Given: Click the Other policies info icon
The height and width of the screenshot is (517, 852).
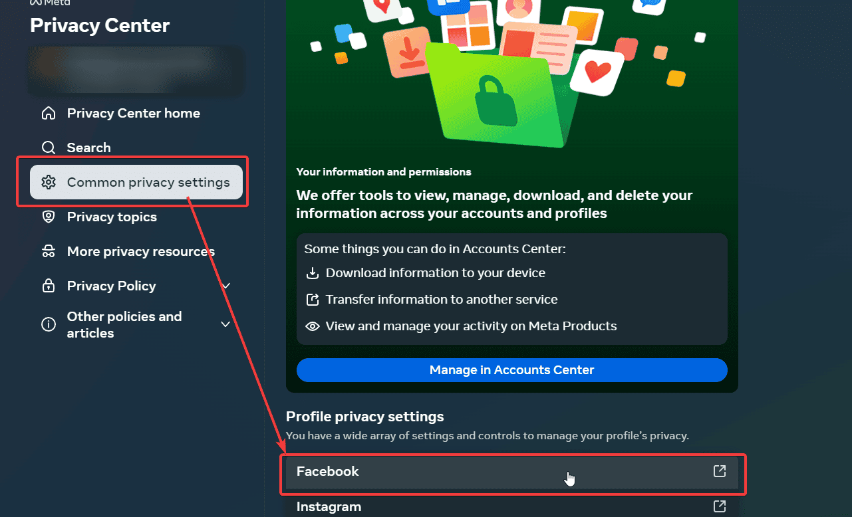Looking at the screenshot, I should coord(49,324).
